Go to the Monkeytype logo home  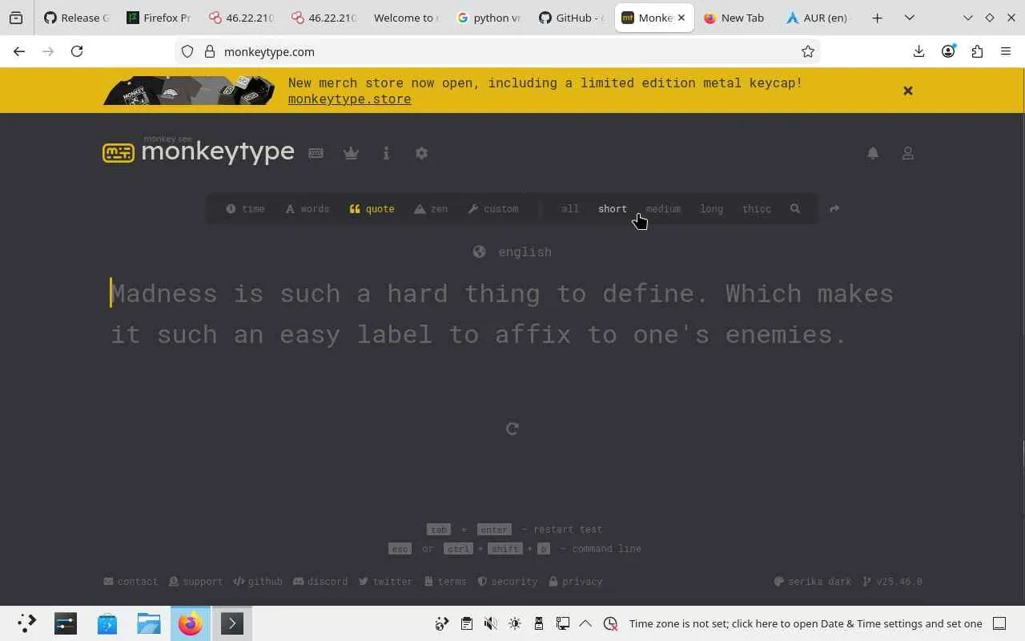tap(199, 151)
